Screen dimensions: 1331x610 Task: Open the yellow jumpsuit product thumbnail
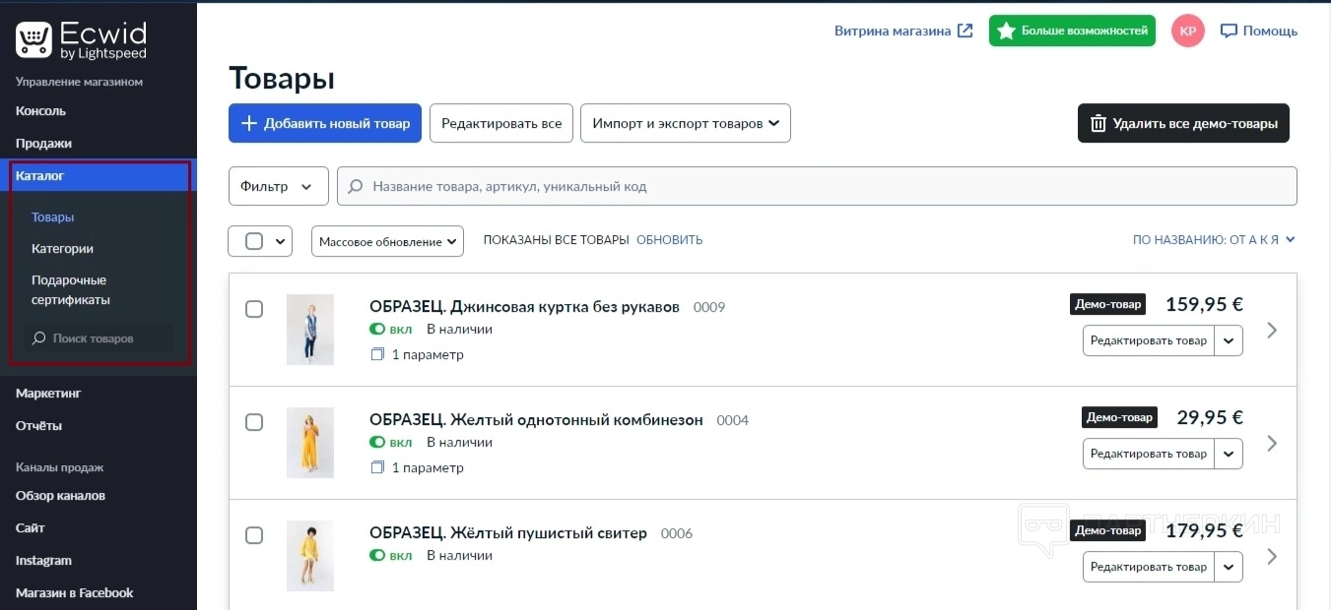point(310,443)
